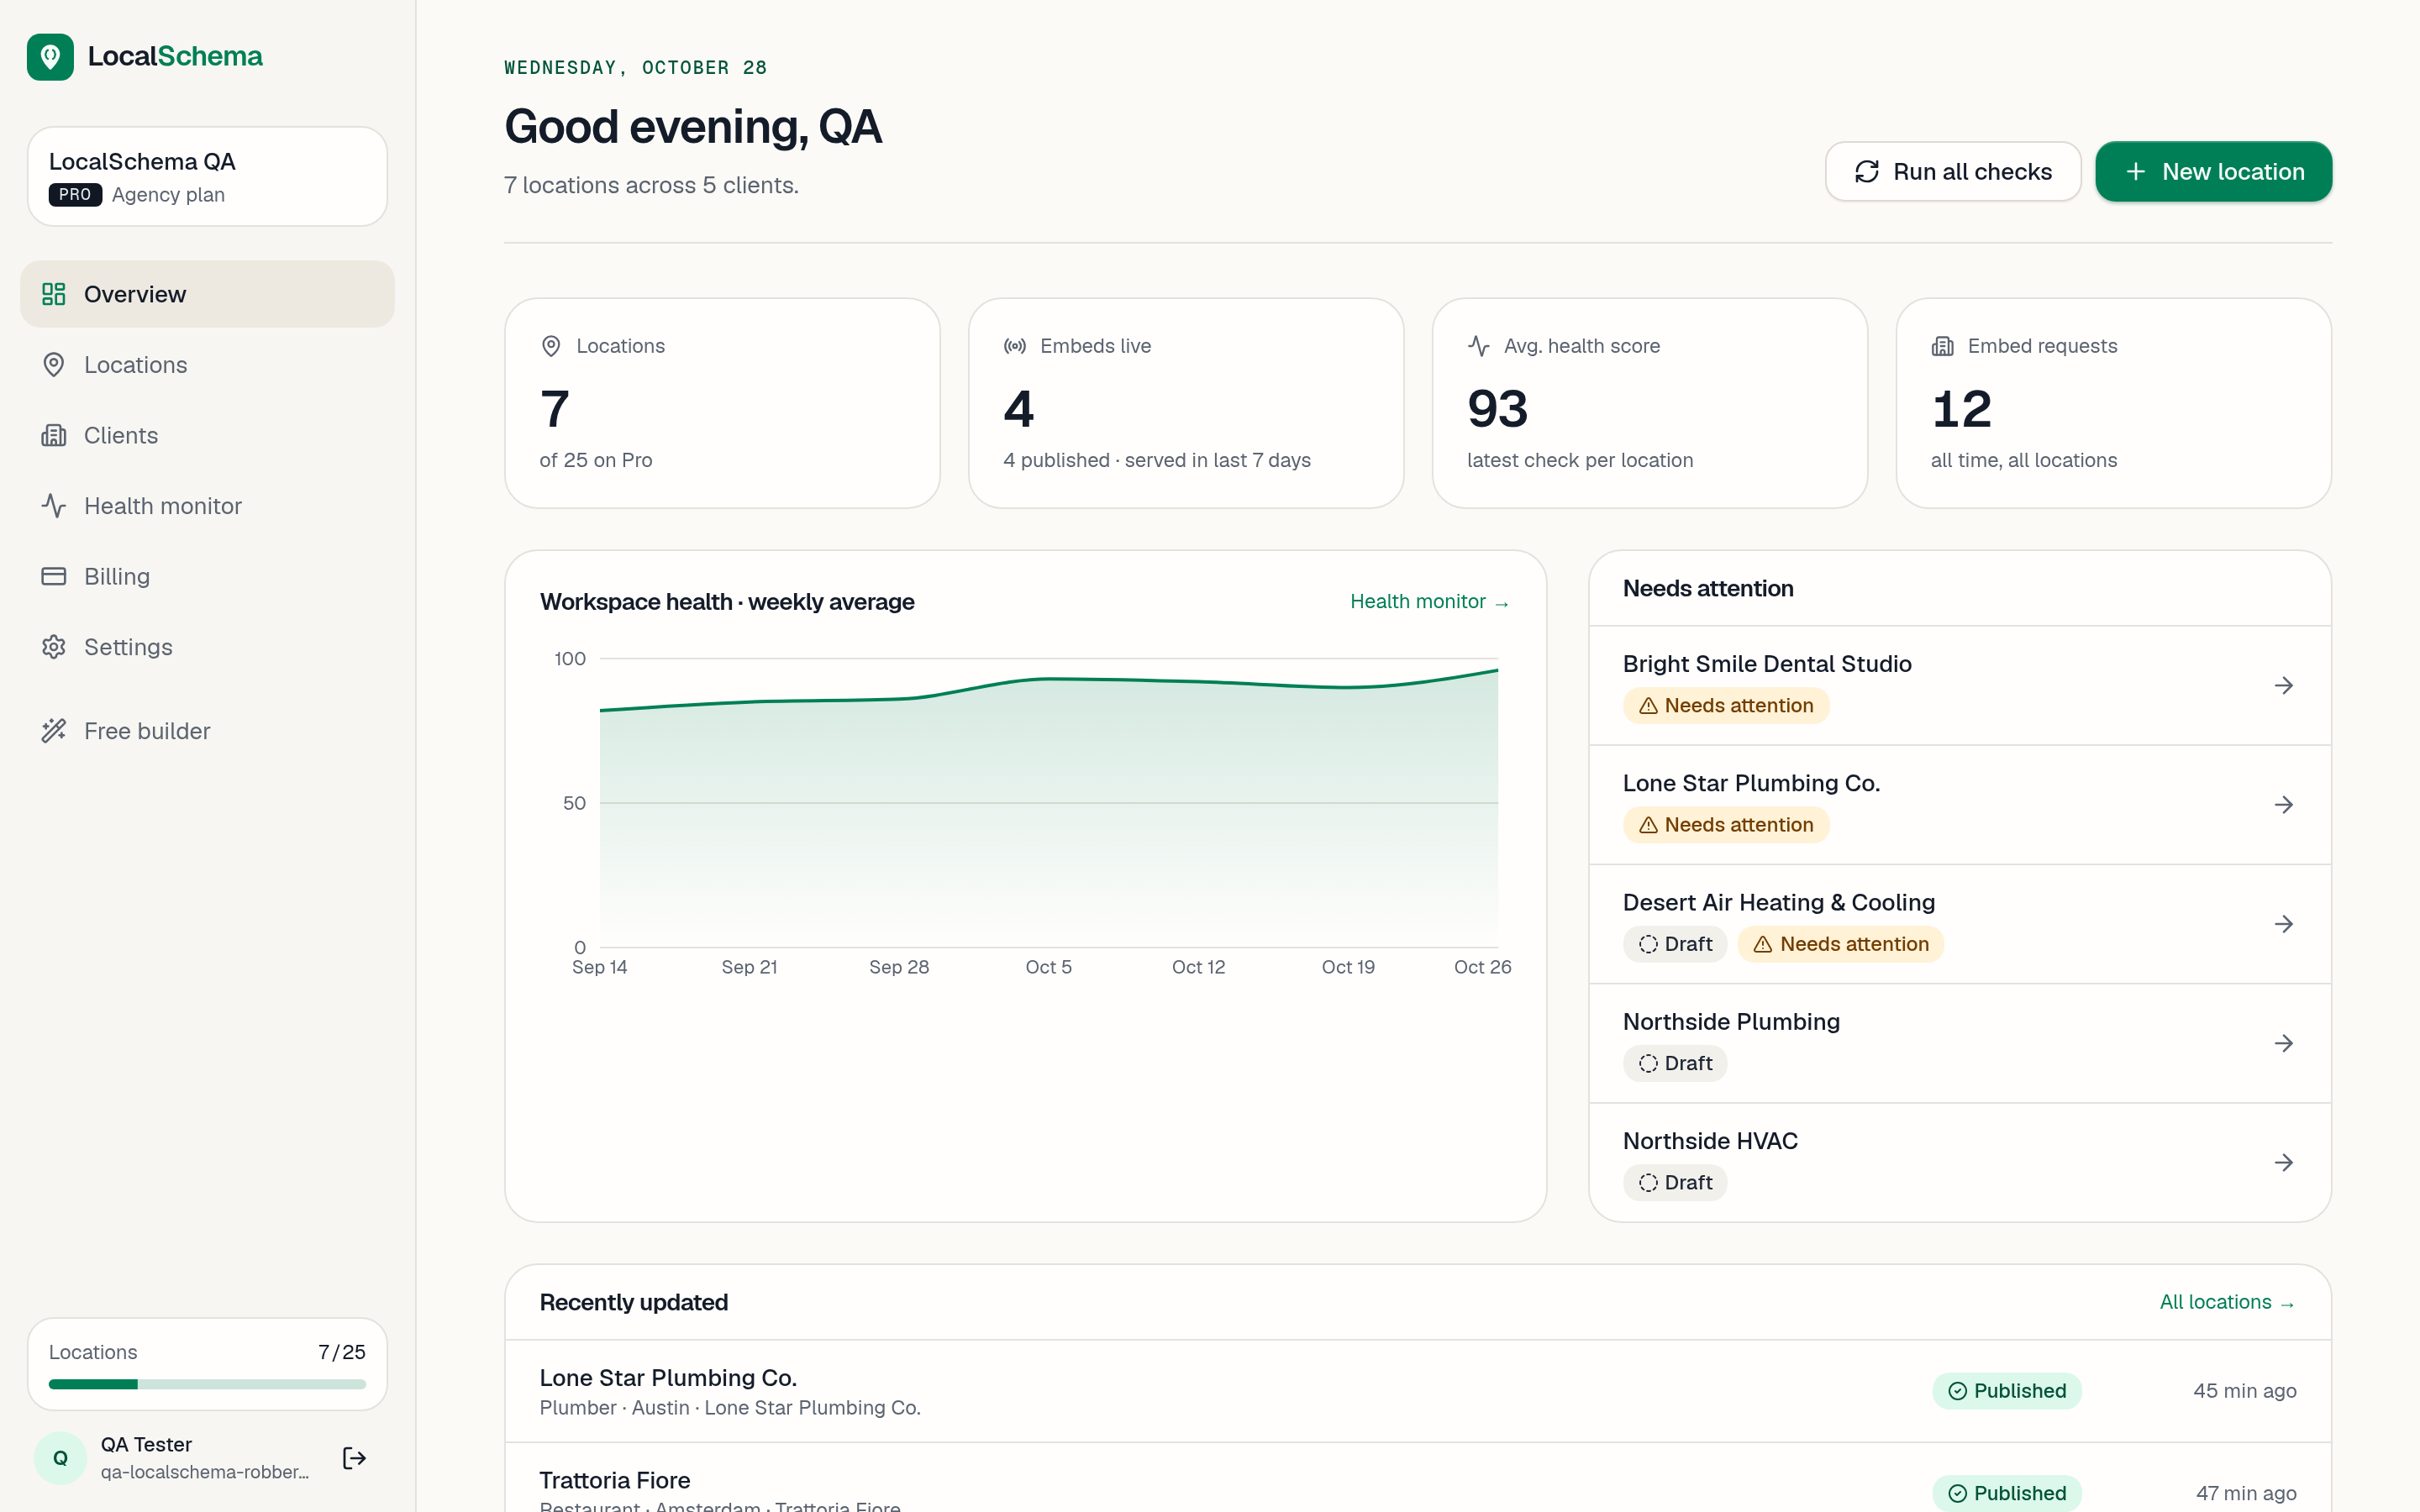Click the Draft badge under Desert Air Heating
This screenshot has width=2420, height=1512.
click(x=1675, y=944)
